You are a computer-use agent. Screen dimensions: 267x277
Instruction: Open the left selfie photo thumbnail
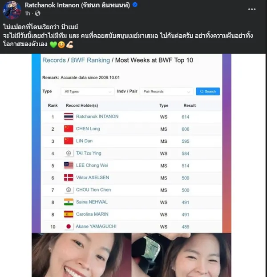(81, 255)
